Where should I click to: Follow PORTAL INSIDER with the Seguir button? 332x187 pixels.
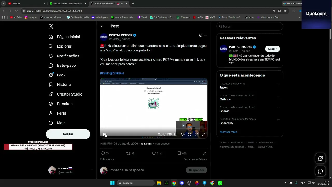[x=272, y=49]
